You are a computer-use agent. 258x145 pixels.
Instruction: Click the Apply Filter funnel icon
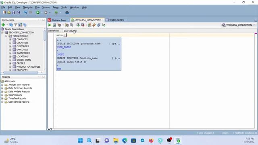click(15, 25)
